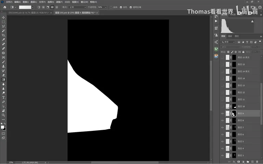Hide layer 图层 7 via eye icon
This screenshot has height=164, width=263.
(x=222, y=127)
